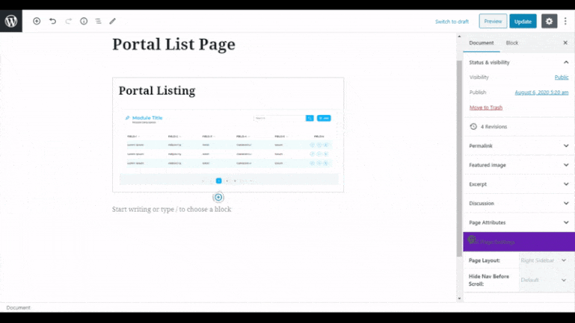Viewport: 575px width, 323px height.
Task: Click the Switch to draft link
Action: point(452,22)
